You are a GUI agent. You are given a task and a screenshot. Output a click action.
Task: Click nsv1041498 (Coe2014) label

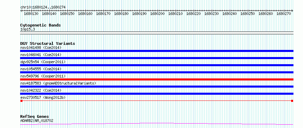pos(41,48)
